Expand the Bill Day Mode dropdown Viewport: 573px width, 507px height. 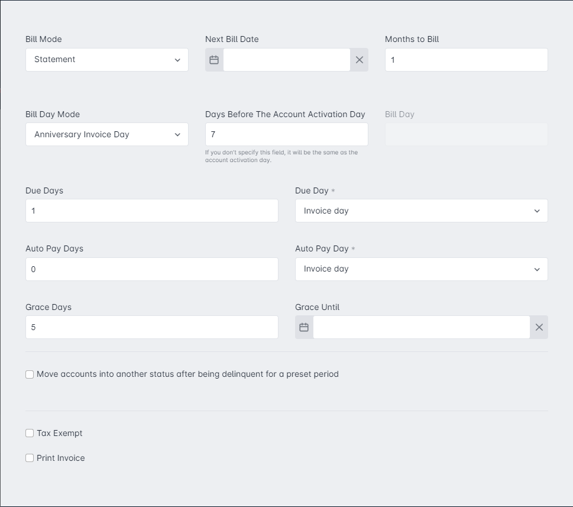point(107,134)
